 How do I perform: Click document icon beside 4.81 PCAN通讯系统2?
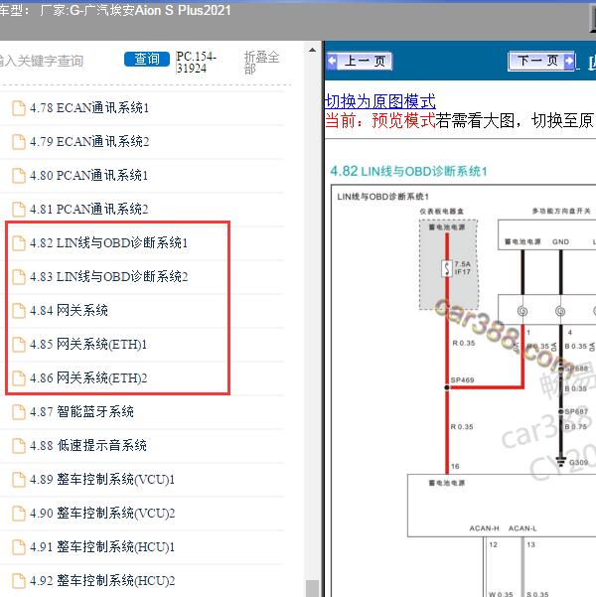[18, 209]
